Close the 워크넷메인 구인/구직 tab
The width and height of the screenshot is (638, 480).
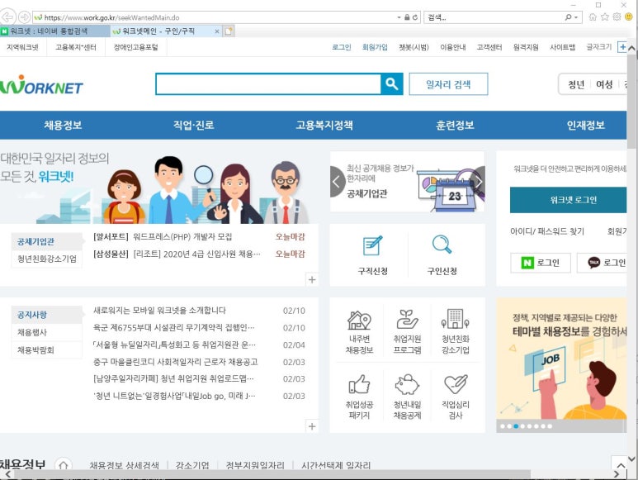tap(217, 31)
